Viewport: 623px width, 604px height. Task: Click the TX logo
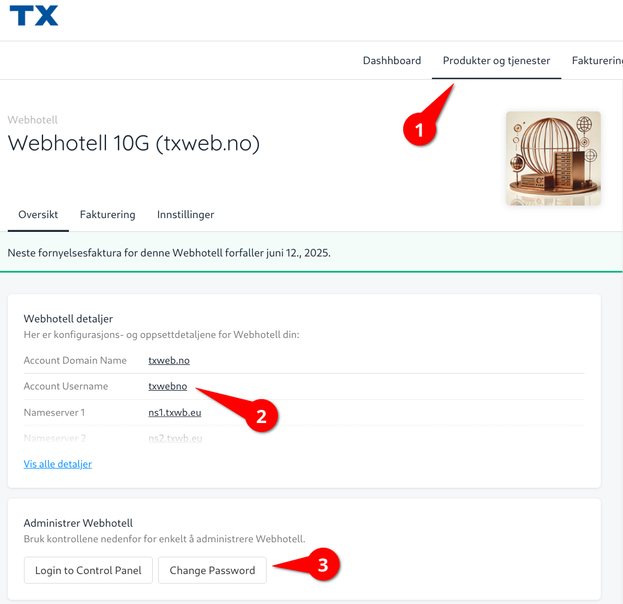pos(34,16)
